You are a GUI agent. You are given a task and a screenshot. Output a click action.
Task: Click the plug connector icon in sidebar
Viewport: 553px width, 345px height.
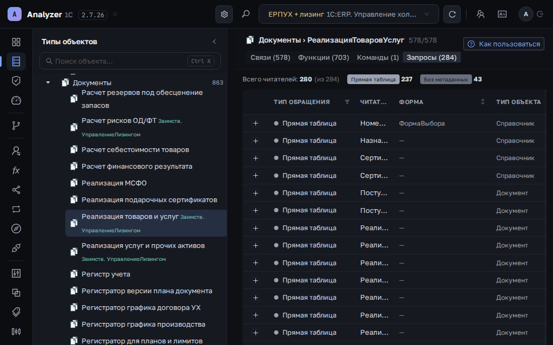click(16, 248)
